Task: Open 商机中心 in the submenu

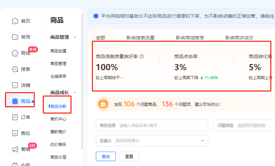Action: (x=58, y=119)
